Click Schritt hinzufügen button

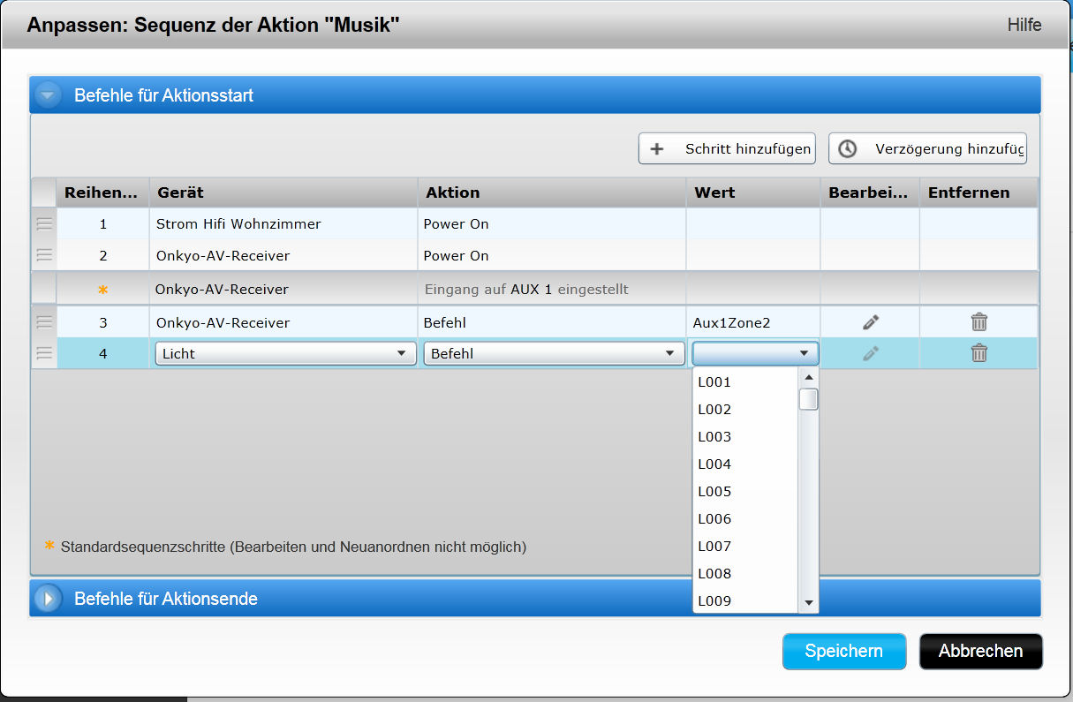click(x=727, y=149)
